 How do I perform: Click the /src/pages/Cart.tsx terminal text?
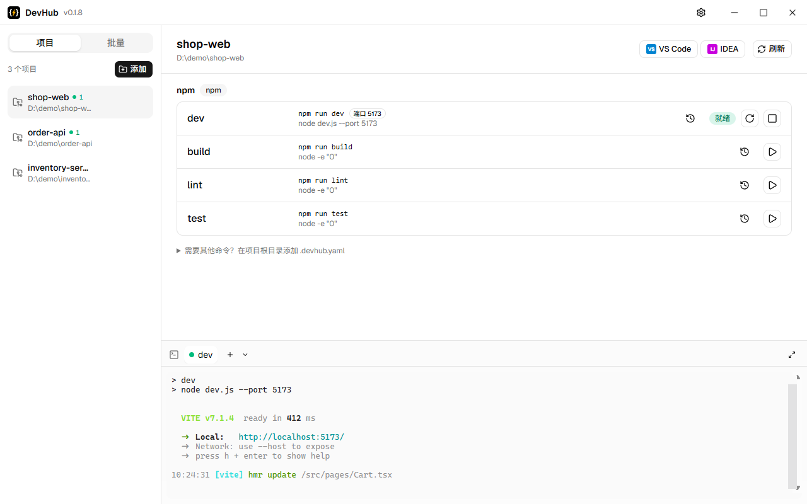click(x=346, y=475)
